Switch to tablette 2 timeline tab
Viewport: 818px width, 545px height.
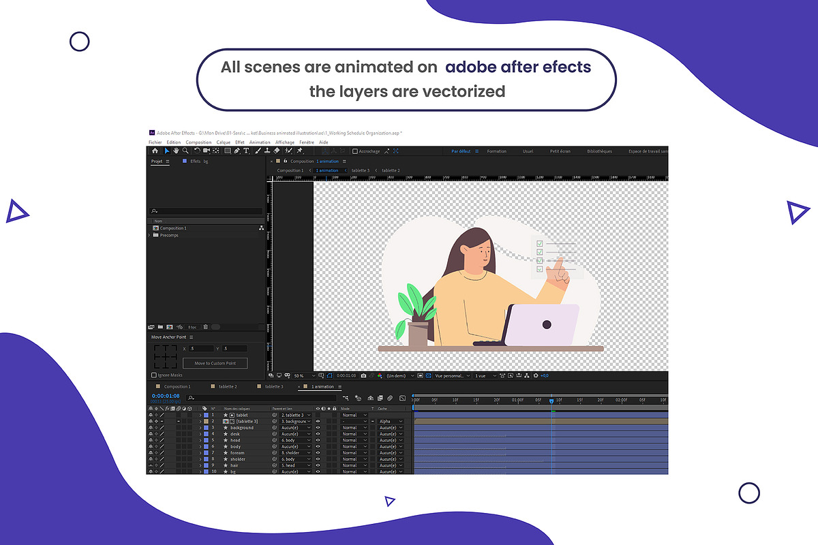pyautogui.click(x=228, y=386)
